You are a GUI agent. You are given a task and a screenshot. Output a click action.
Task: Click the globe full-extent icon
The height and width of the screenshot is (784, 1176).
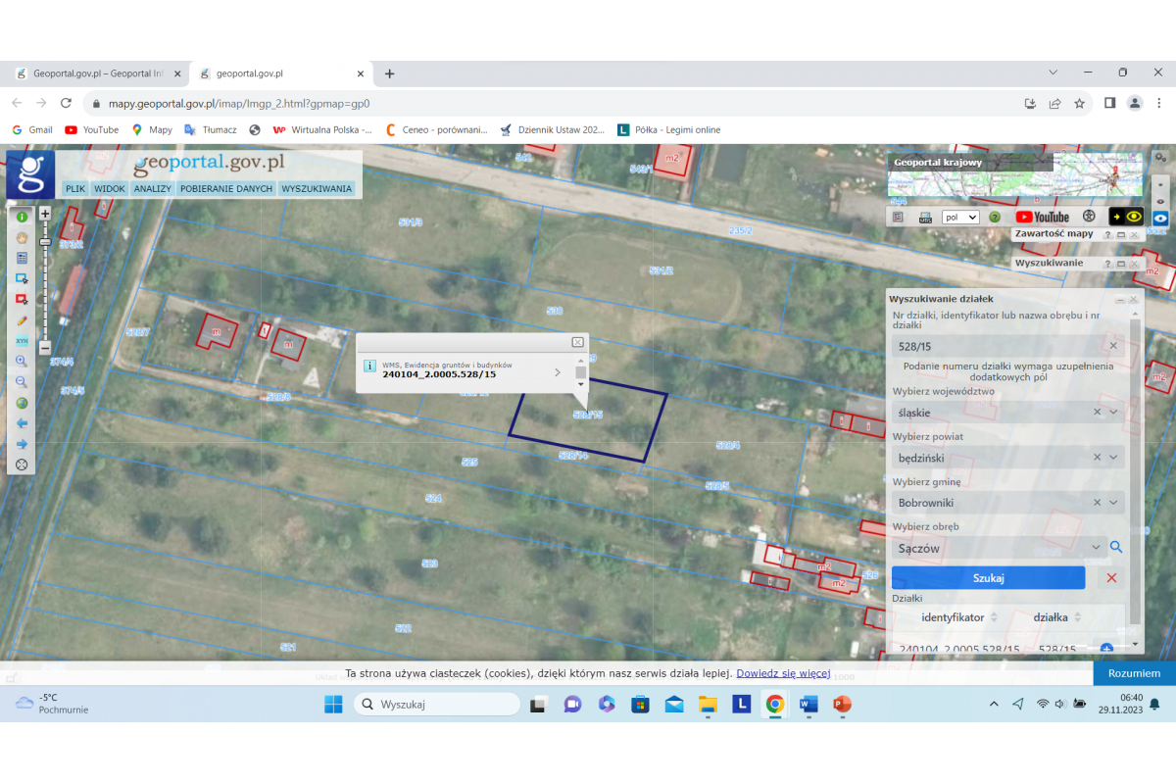coord(22,403)
